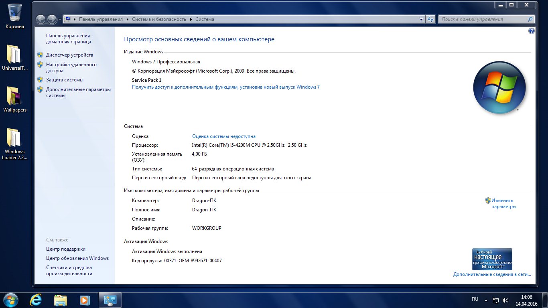Click Изменить параметры link
548x308 pixels.
click(504, 204)
